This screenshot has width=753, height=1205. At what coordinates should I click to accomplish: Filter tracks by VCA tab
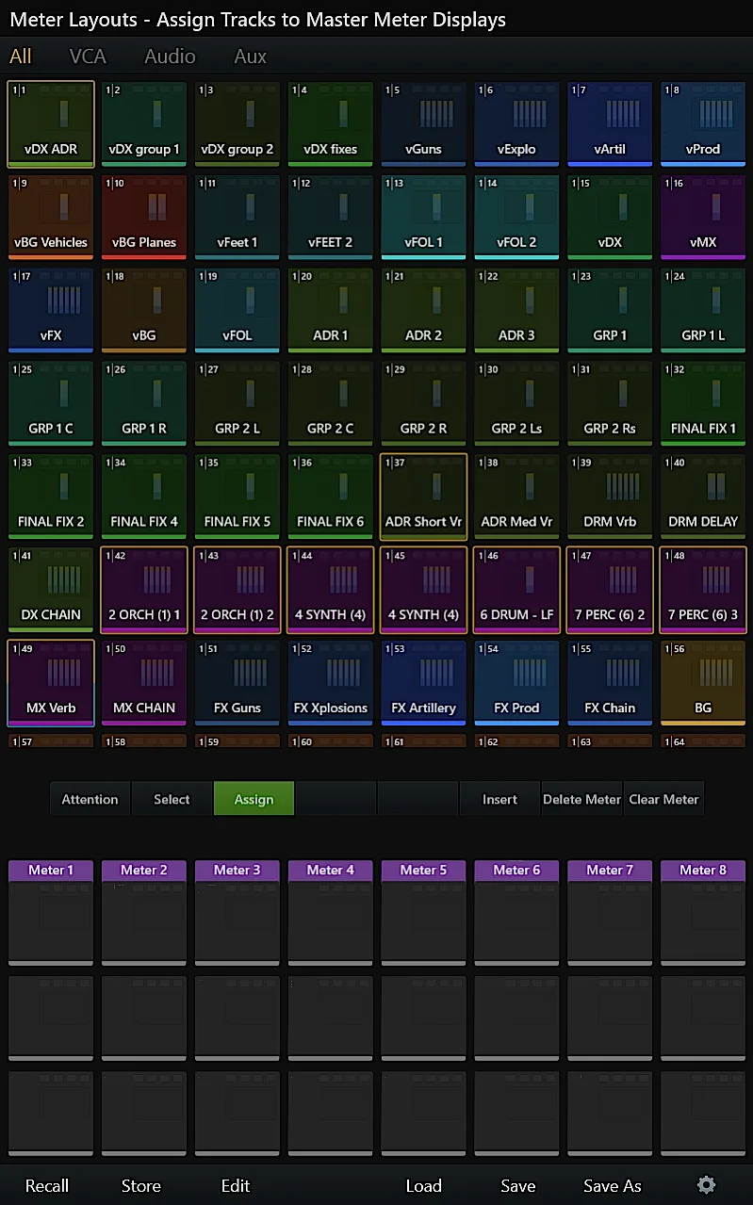tap(88, 57)
